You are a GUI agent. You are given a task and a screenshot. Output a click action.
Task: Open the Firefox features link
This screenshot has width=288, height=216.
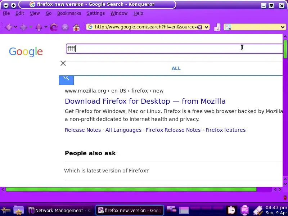(225, 130)
